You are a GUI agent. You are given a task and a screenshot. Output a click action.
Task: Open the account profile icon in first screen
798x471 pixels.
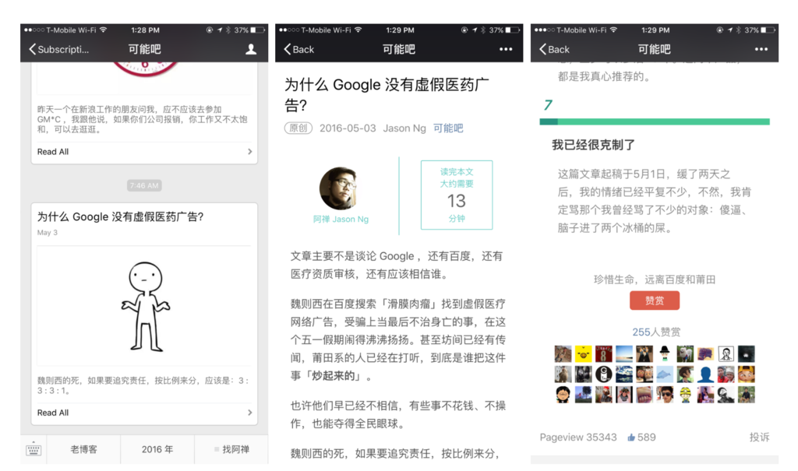(x=251, y=49)
